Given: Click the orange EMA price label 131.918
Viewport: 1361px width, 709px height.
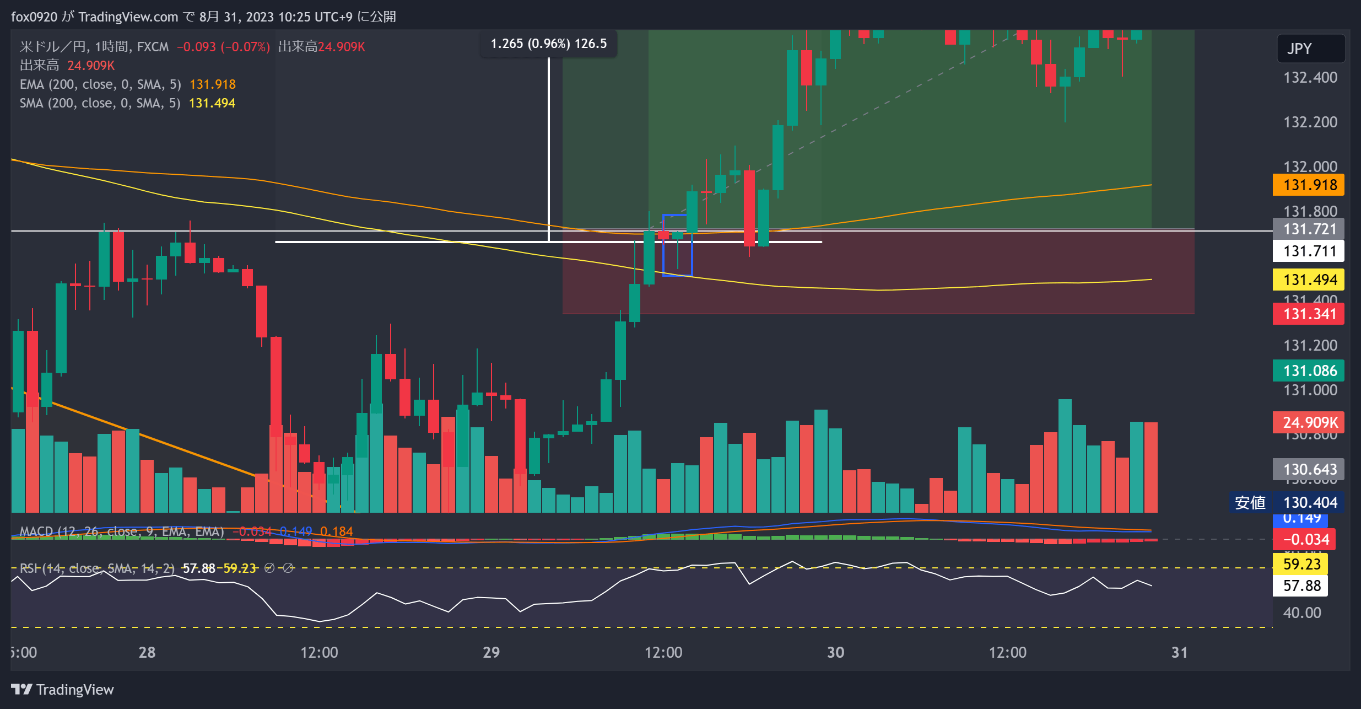Looking at the screenshot, I should click(x=1308, y=185).
